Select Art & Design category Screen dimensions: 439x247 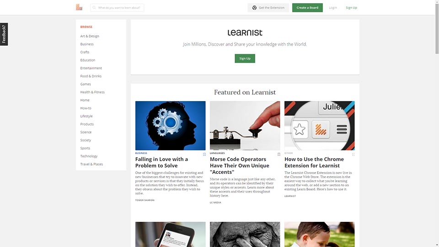point(90,36)
